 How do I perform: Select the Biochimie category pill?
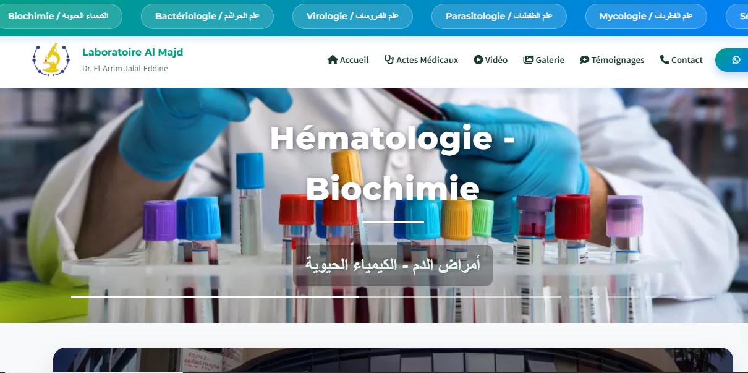coord(57,16)
